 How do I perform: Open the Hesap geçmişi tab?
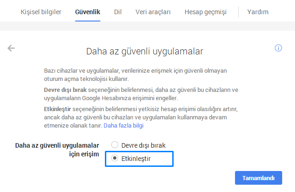tap(205, 11)
